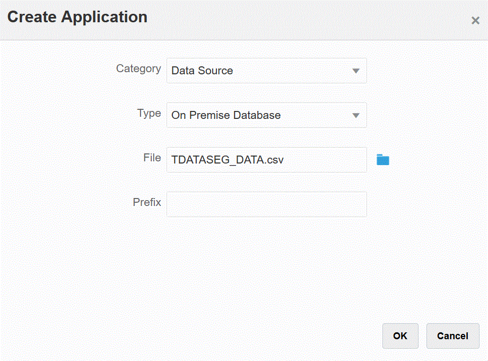Click the dialog header bar beside the title
Viewport: 488px width, 361px height.
point(308,19)
